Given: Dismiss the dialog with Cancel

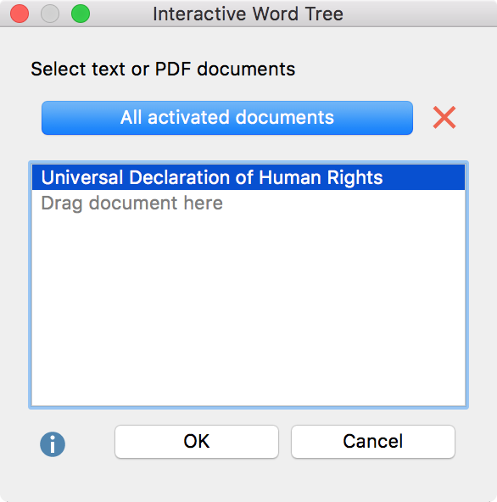Looking at the screenshot, I should 373,442.
